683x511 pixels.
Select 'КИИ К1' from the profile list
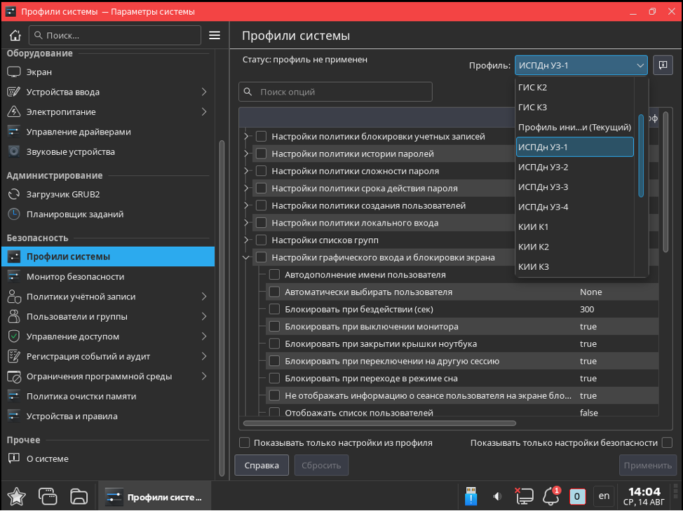[x=533, y=226]
